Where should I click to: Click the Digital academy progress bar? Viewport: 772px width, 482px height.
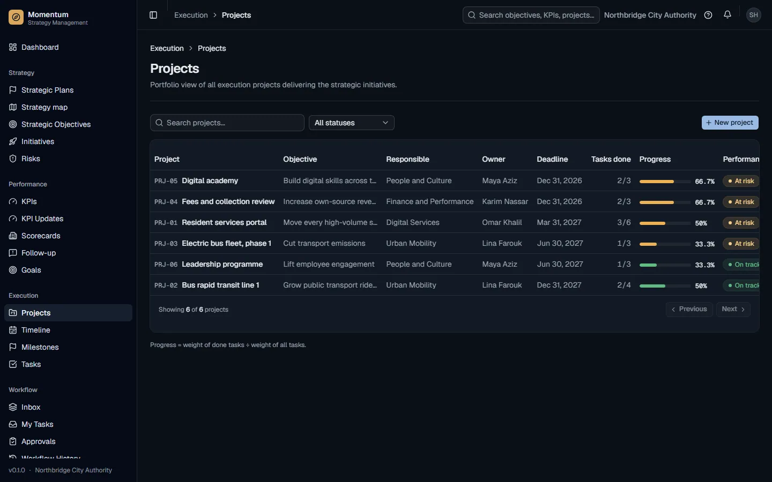tap(665, 182)
